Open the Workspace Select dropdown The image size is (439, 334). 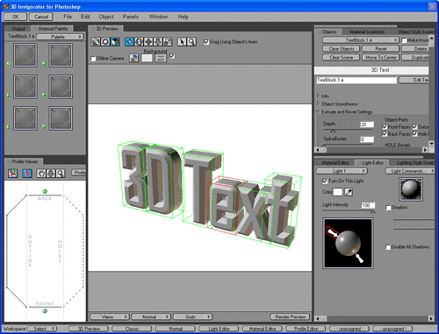click(42, 329)
